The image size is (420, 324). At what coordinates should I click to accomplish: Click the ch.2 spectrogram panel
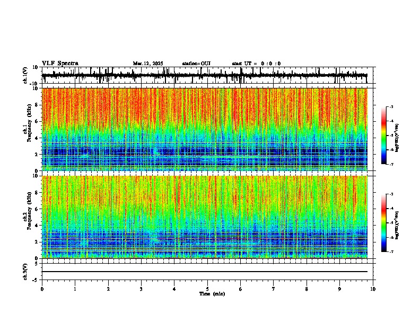pyautogui.click(x=205, y=217)
